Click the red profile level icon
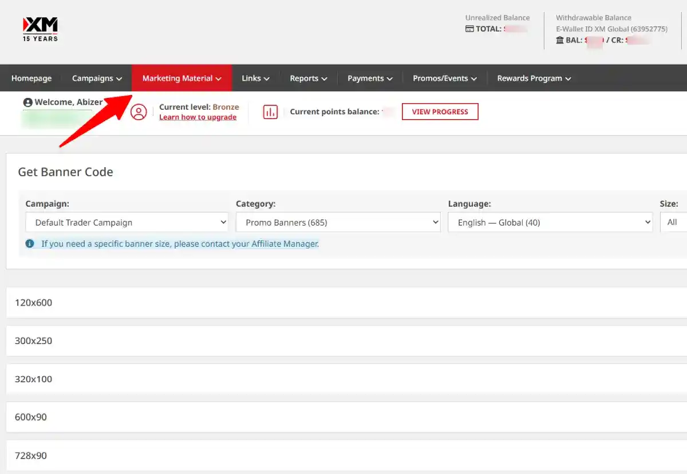 [139, 112]
